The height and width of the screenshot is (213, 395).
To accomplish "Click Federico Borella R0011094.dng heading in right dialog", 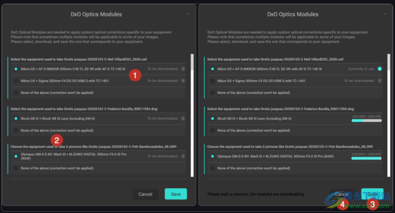I will point(281,109).
